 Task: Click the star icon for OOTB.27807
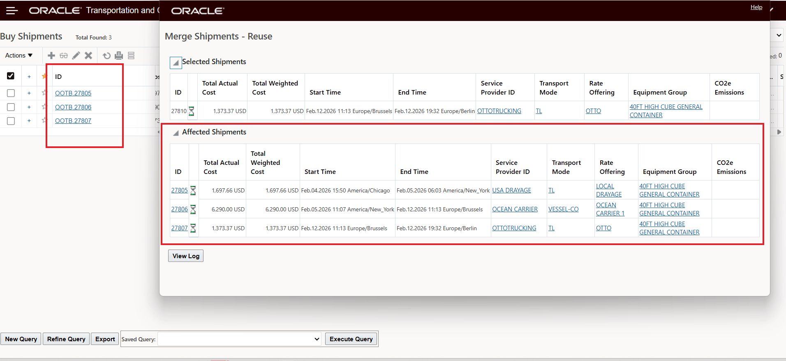click(44, 120)
